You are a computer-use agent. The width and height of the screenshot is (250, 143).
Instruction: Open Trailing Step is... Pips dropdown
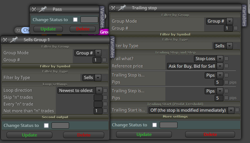click(214, 91)
